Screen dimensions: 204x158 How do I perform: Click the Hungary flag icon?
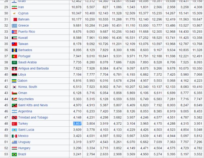click(14, 148)
